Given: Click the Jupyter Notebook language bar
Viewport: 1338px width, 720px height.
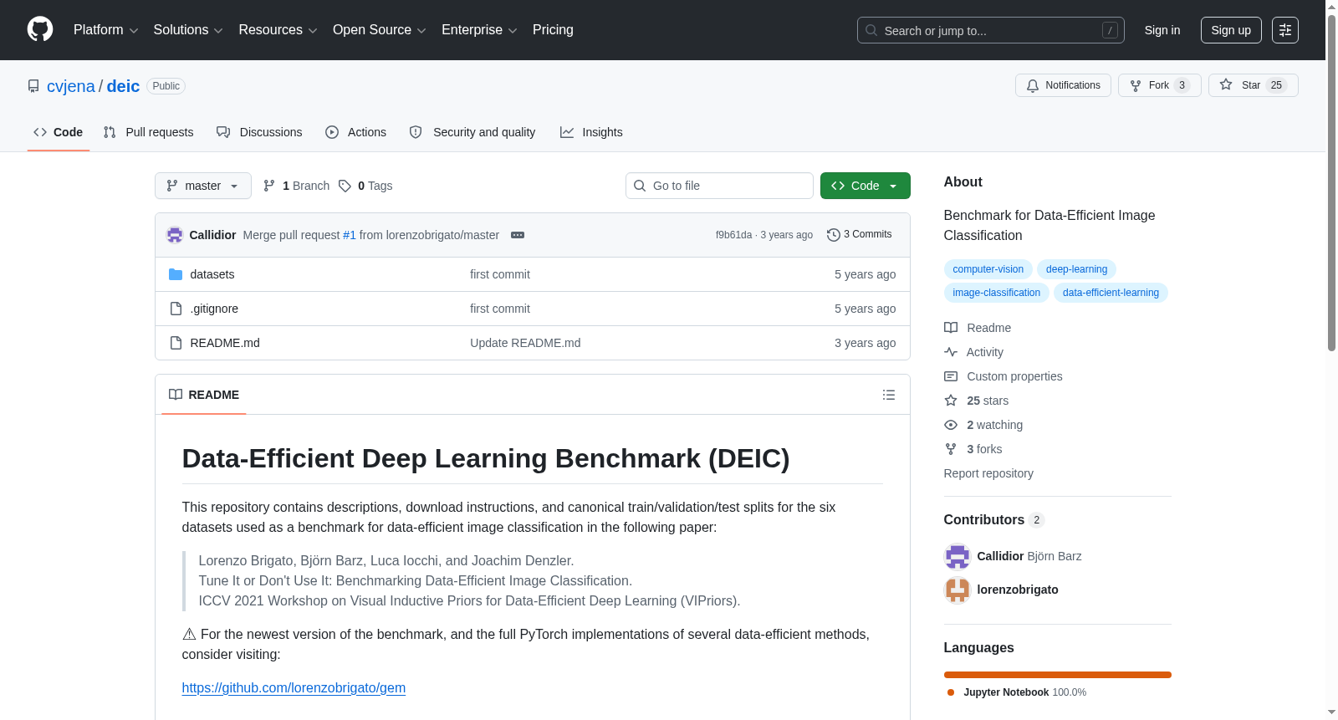Looking at the screenshot, I should click(x=1058, y=675).
